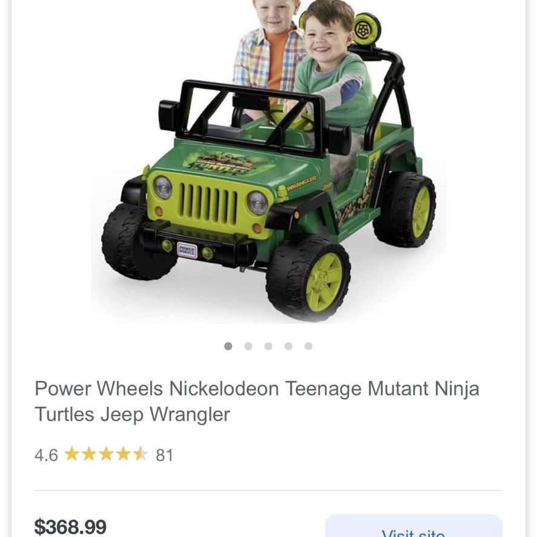The image size is (537, 537).
Task: Click the Wrangler lettering on the jeep side
Action: point(301,183)
